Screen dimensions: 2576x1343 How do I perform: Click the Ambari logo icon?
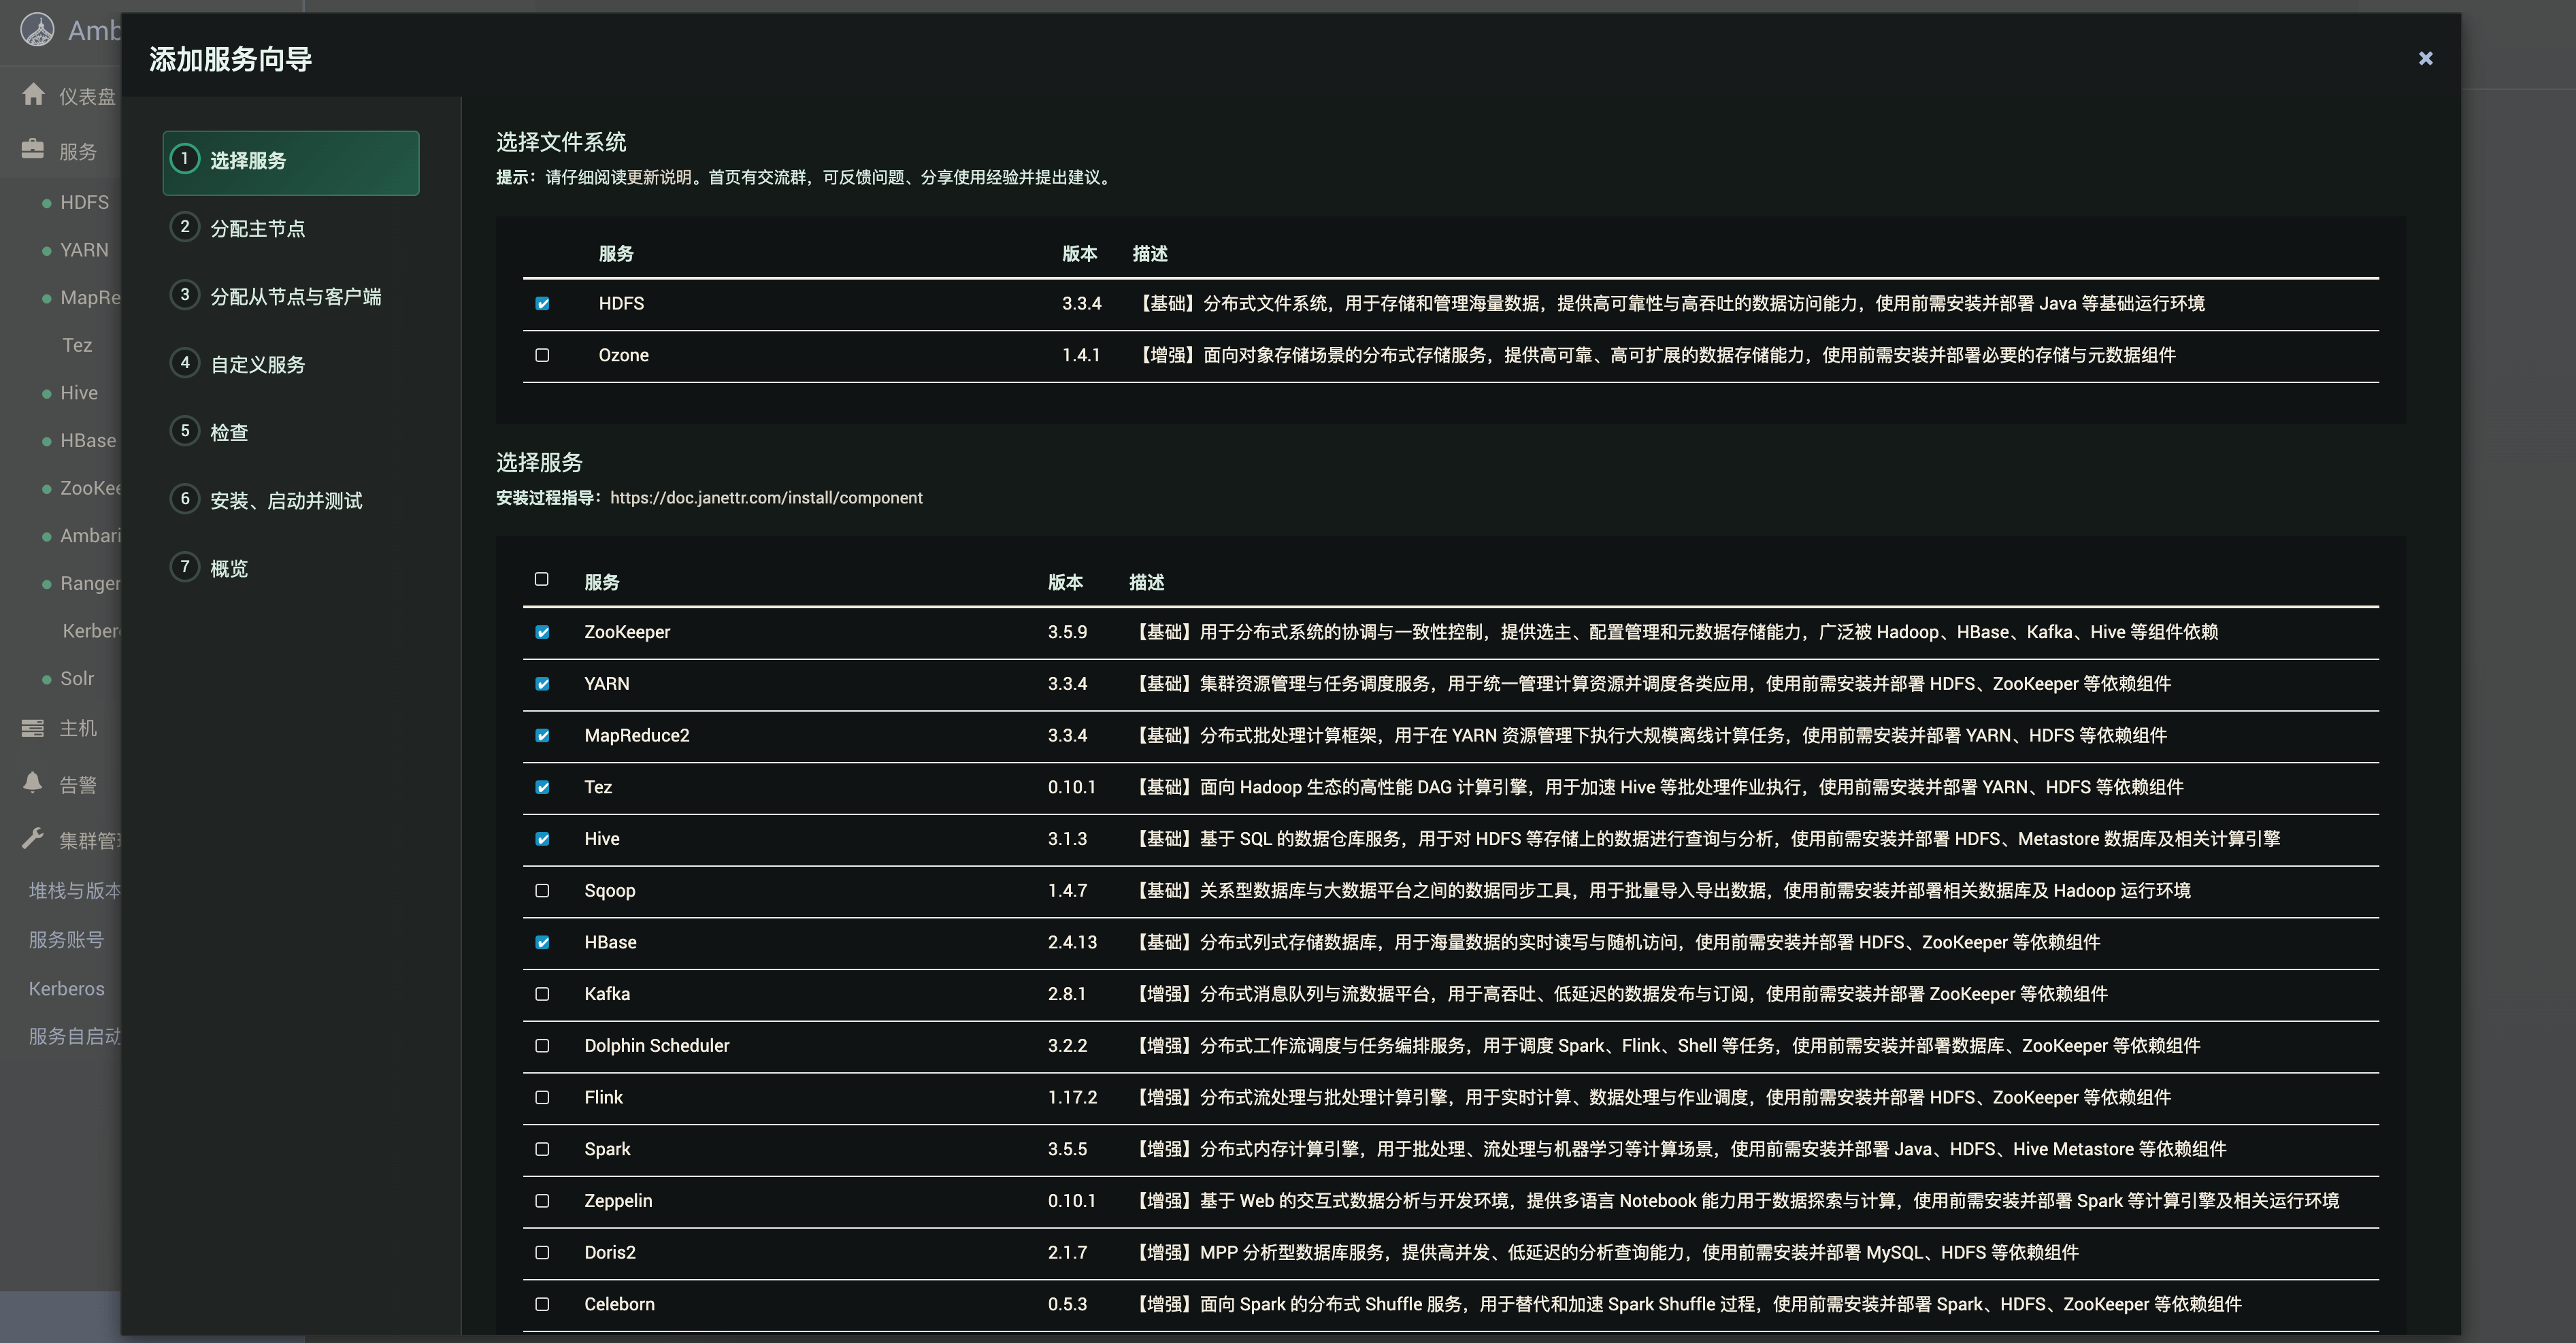coord(37,30)
